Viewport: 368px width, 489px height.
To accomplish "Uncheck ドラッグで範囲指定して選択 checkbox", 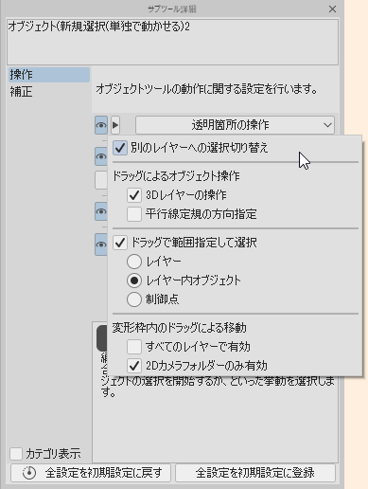I will [x=120, y=243].
